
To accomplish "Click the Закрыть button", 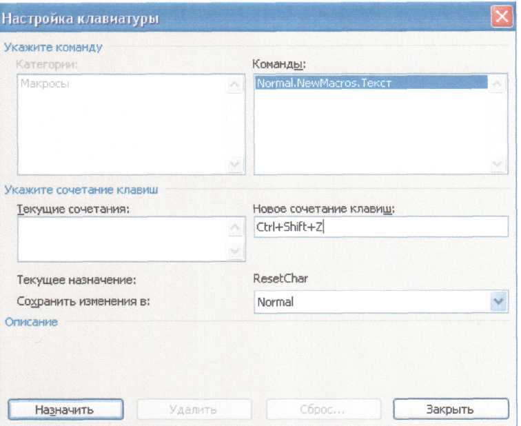I will tap(451, 409).
